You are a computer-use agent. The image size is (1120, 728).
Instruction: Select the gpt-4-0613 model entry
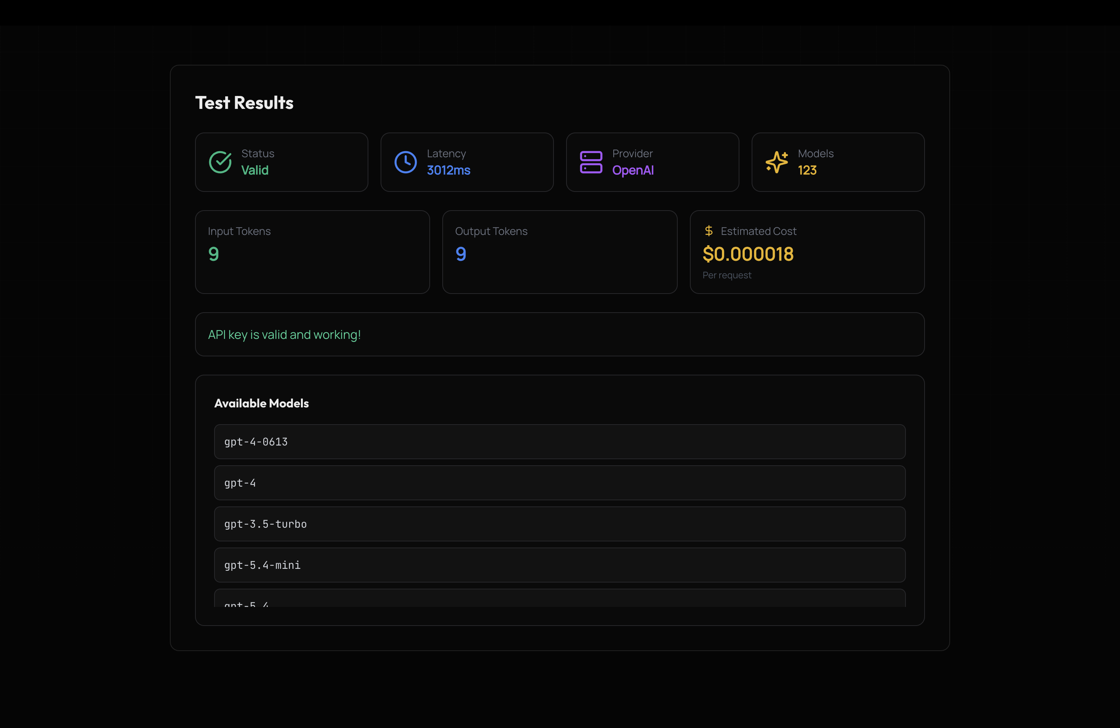click(559, 442)
